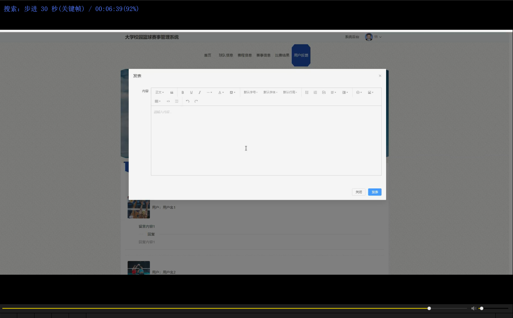Open the font color picker
Image resolution: width=513 pixels, height=318 pixels.
click(221, 92)
